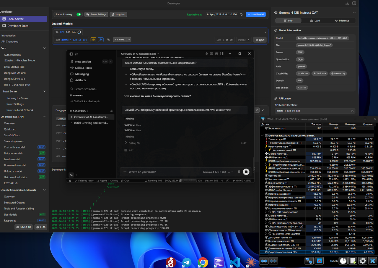Click the context usage 12% progress bar
The image size is (378, 268).
pyautogui.click(x=188, y=180)
